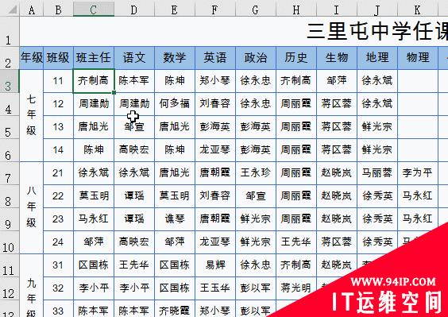
Task: Select cell with 何多福 in 数学 column
Action: [174, 104]
